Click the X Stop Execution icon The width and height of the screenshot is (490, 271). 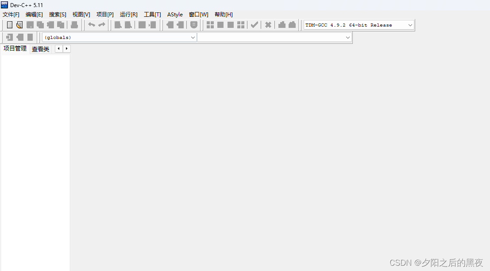[268, 25]
